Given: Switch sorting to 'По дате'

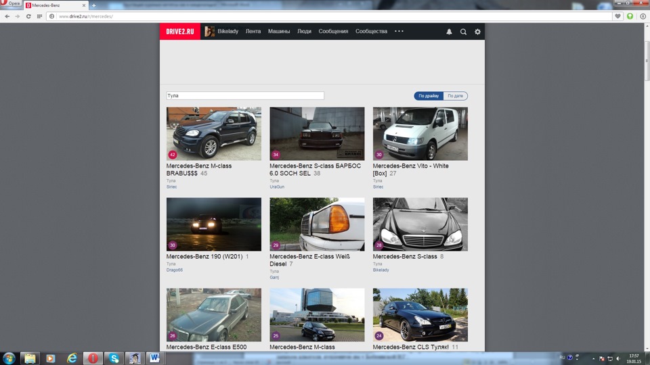Looking at the screenshot, I should tap(455, 96).
